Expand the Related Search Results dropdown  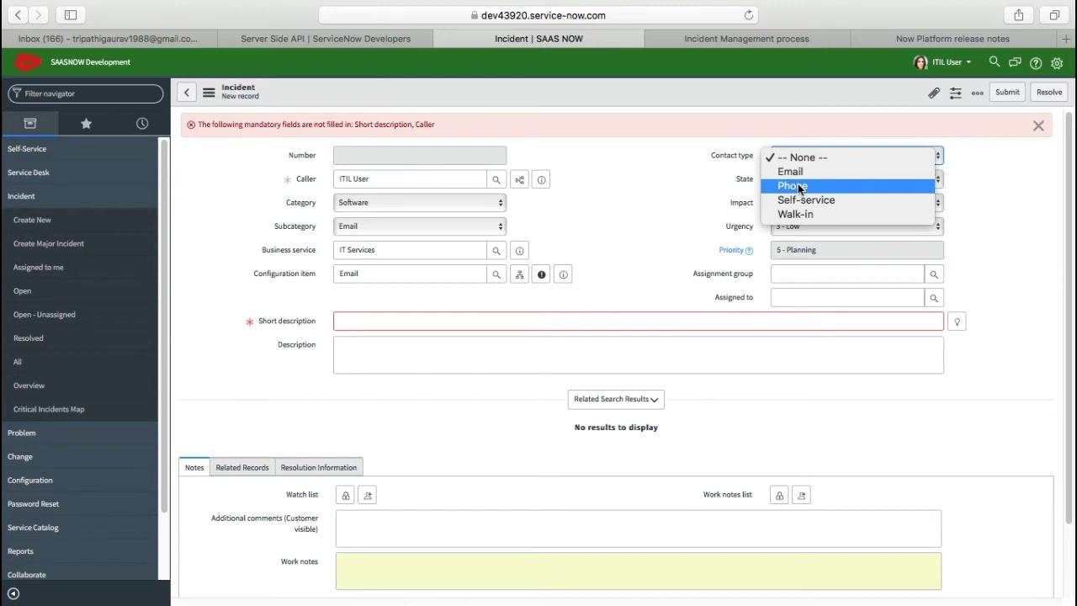pos(616,399)
